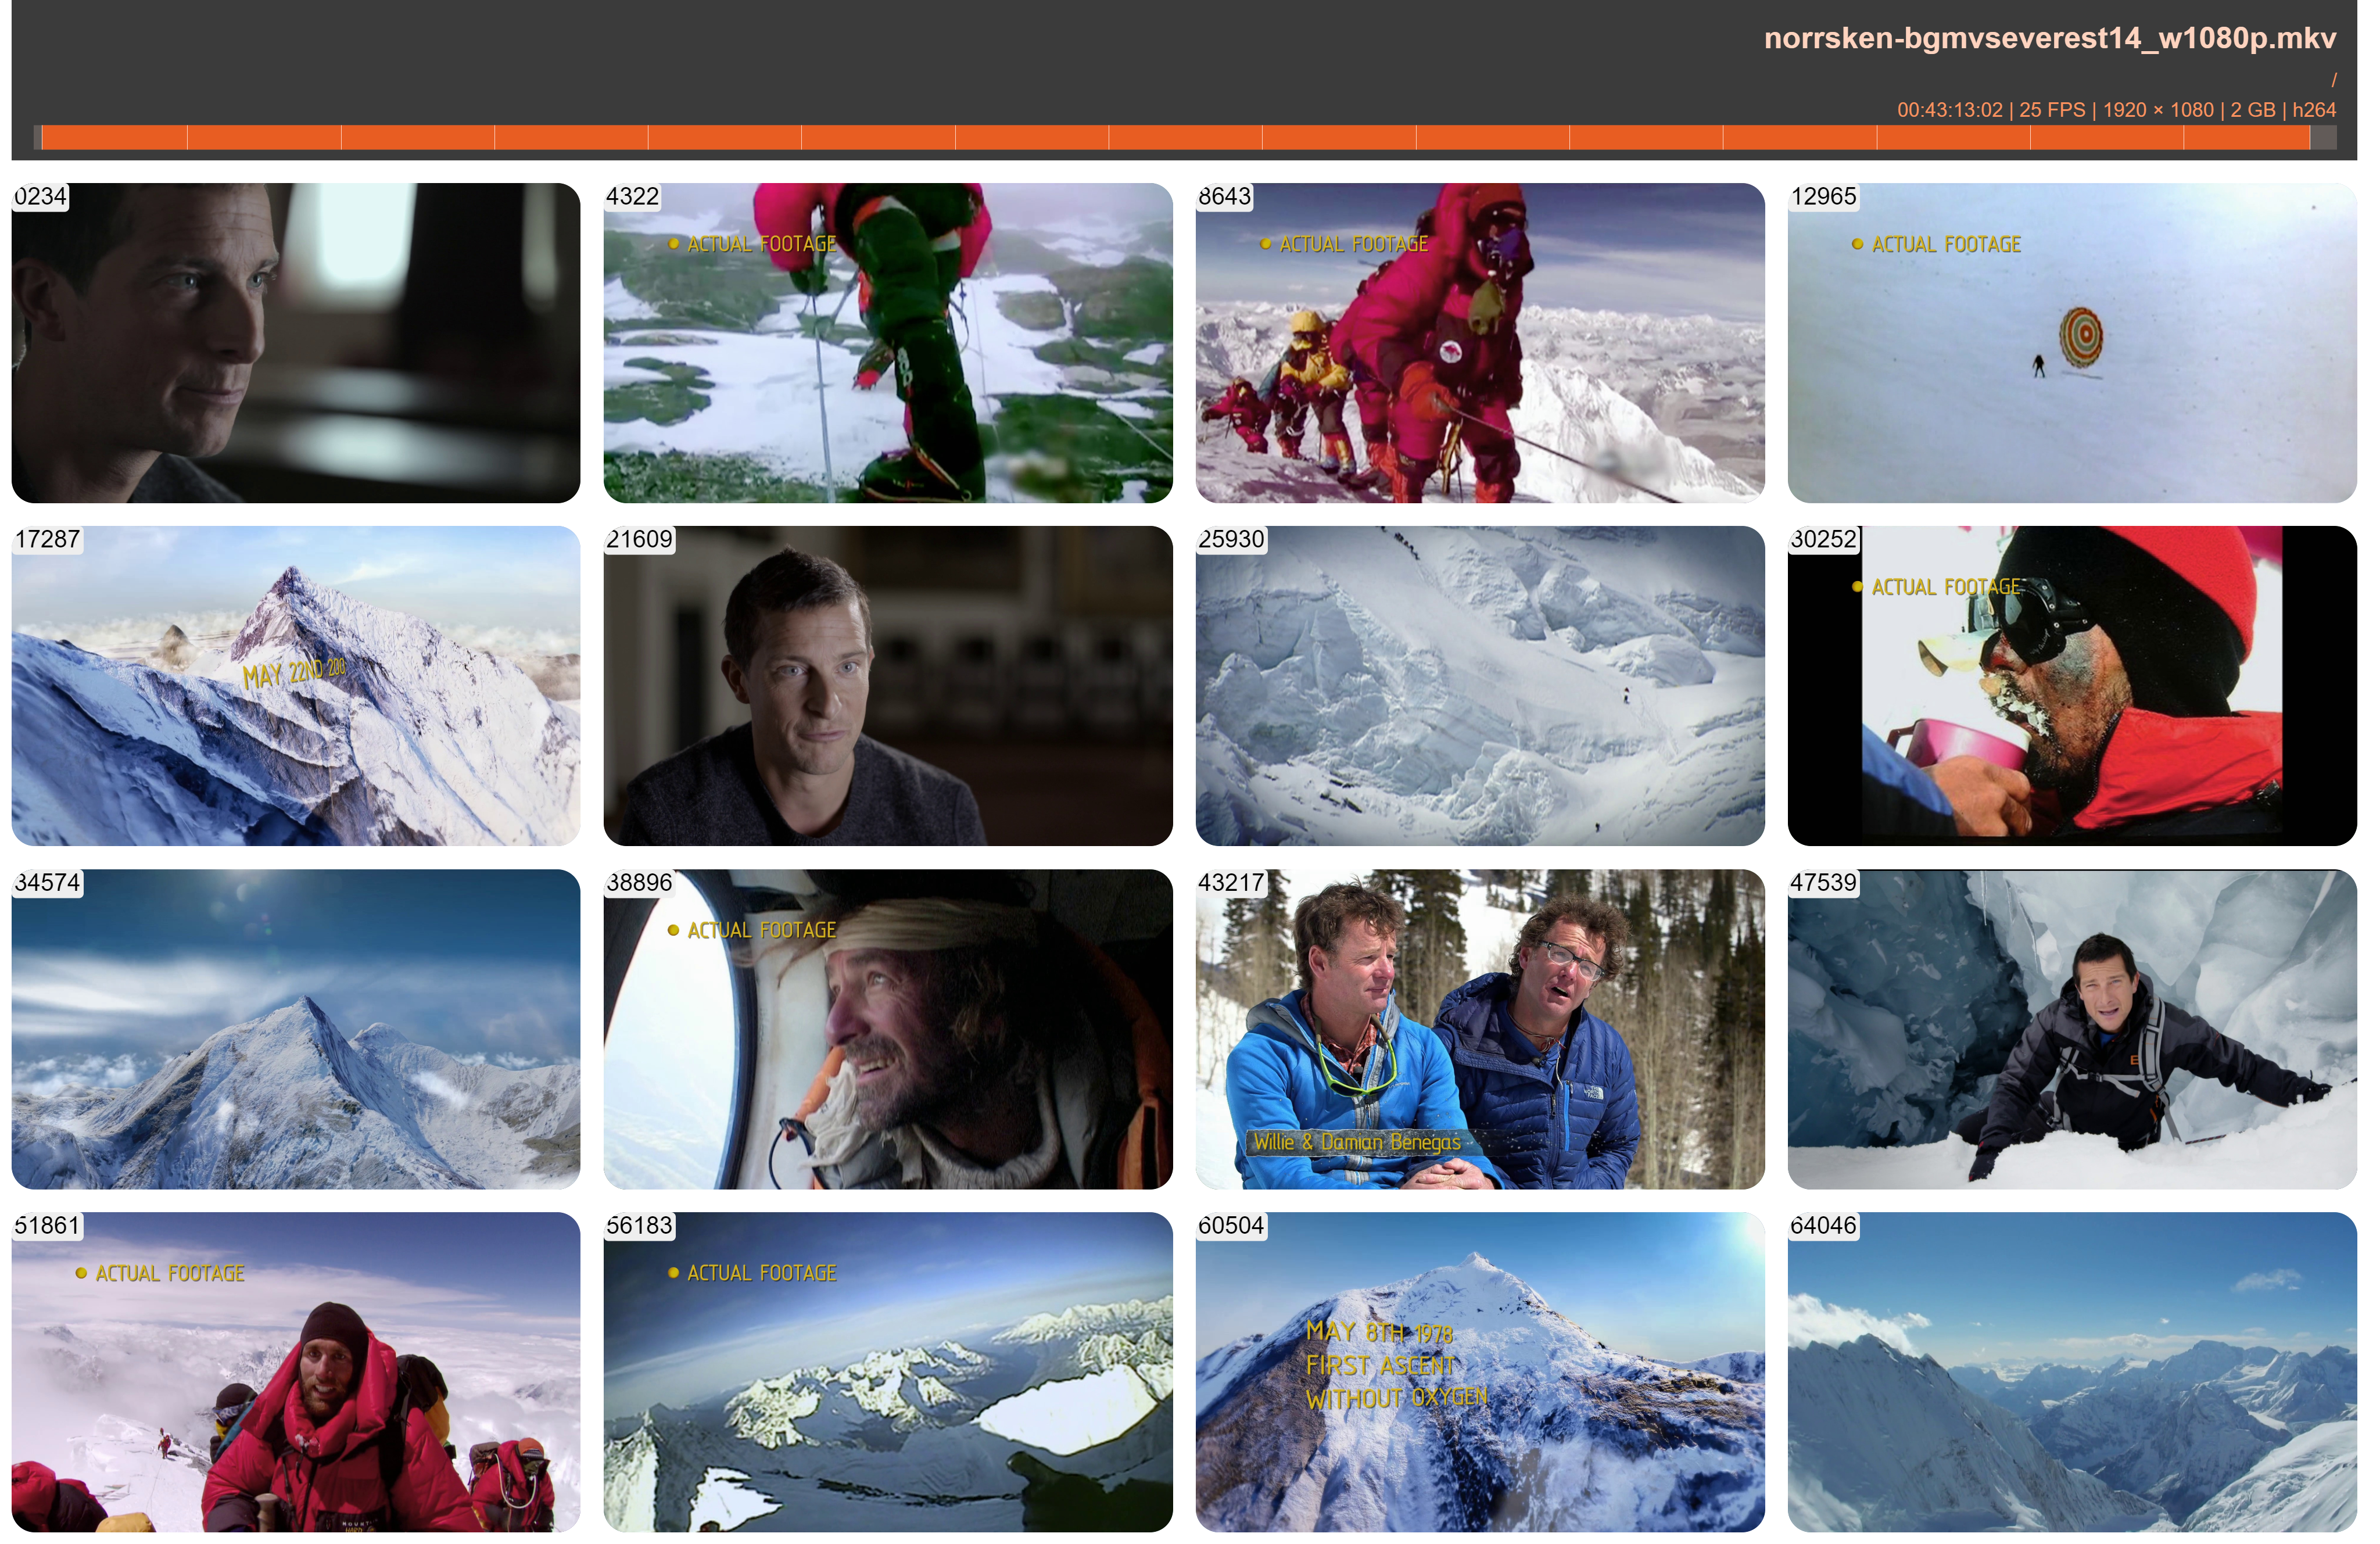Open frame 30252 climber drinking thumbnail
Image resolution: width=2380 pixels, height=1544 pixels.
click(2071, 686)
